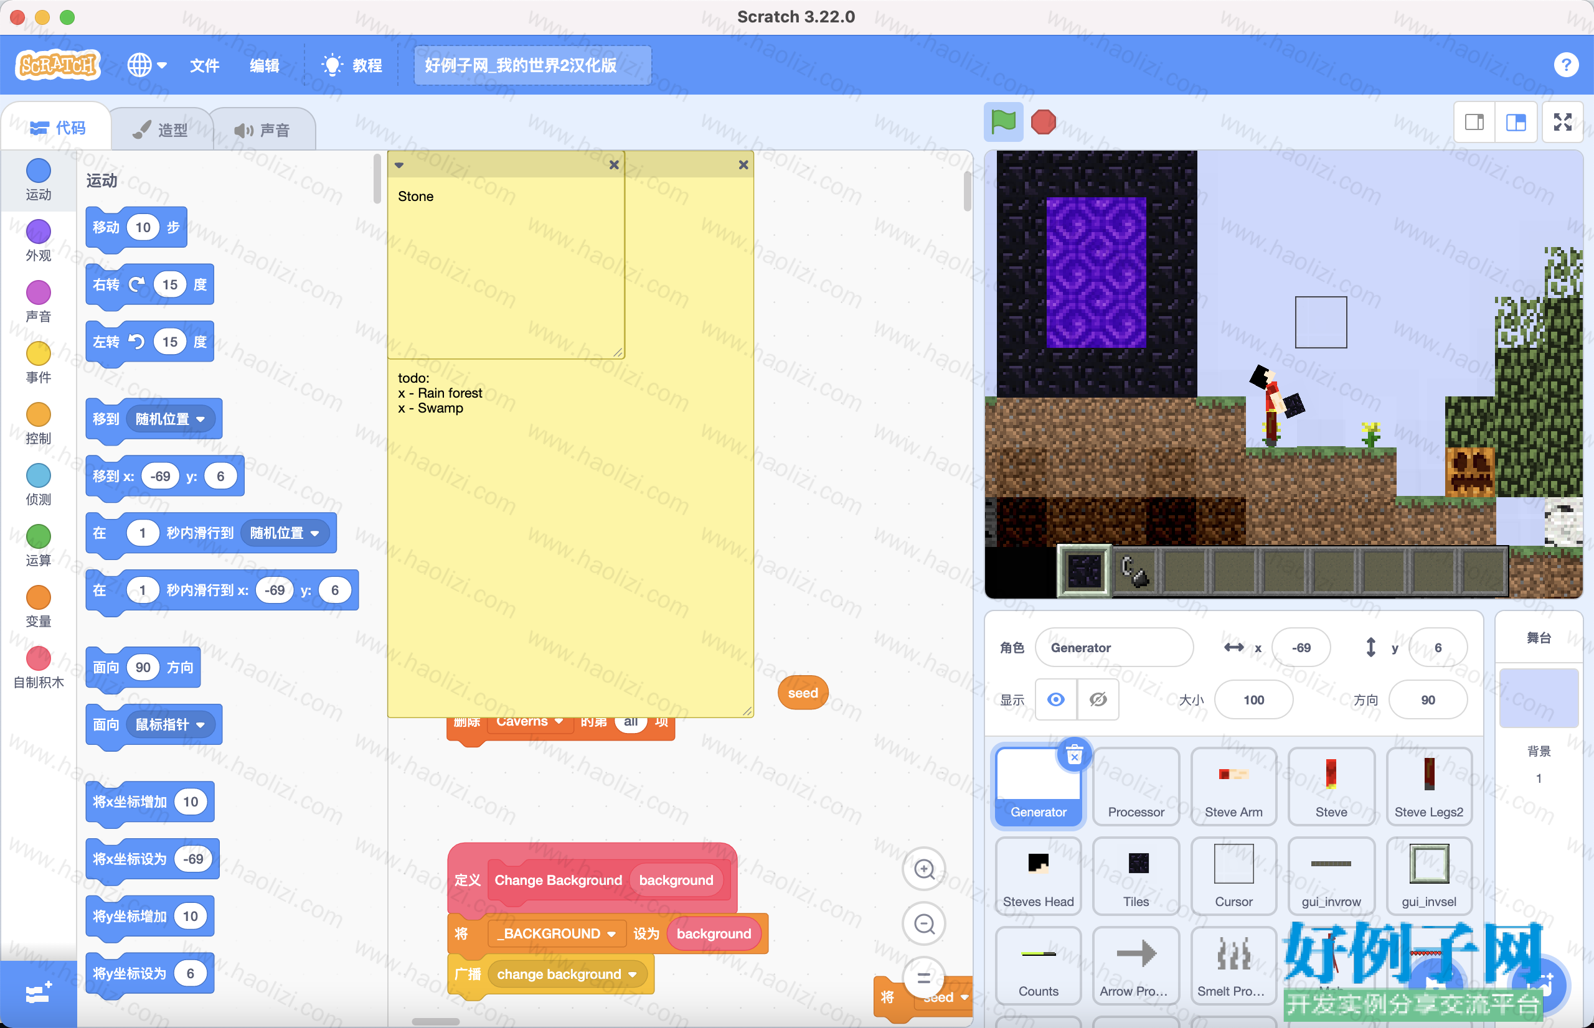Hide the sprite with crossed-eye button
This screenshot has width=1594, height=1028.
pyautogui.click(x=1098, y=699)
